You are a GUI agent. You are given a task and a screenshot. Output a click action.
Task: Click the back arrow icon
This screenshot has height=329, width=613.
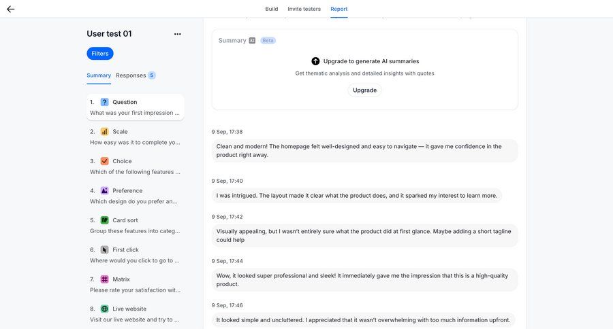pyautogui.click(x=11, y=9)
